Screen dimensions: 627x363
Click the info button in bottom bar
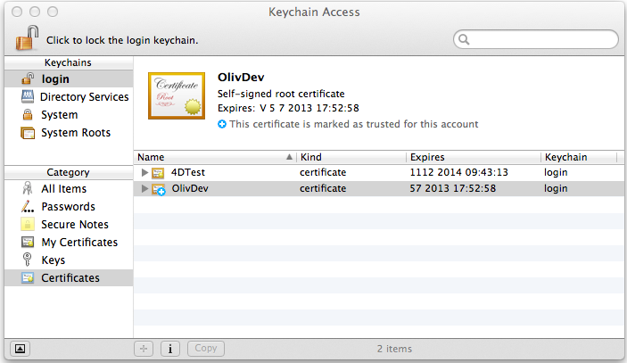coord(170,348)
